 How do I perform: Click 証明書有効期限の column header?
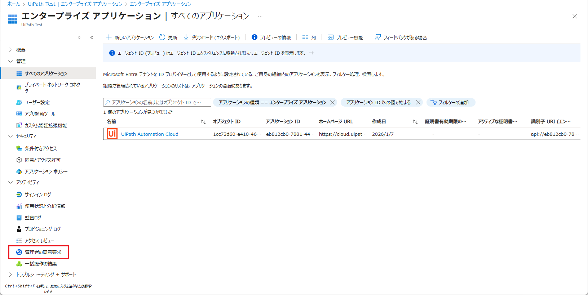[x=446, y=121]
